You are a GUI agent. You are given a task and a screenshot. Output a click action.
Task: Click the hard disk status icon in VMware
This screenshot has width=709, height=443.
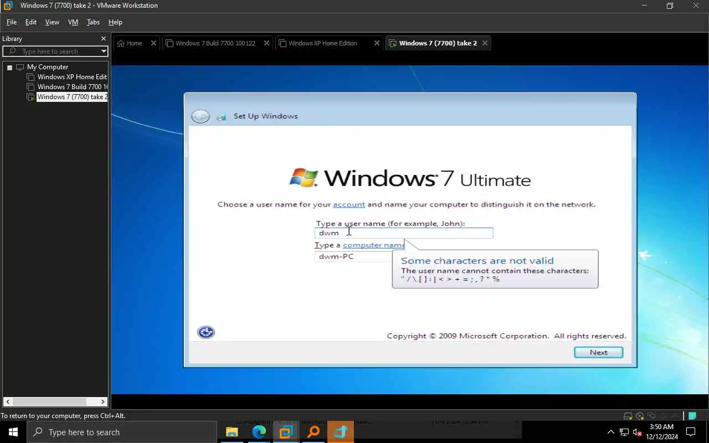tap(628, 416)
